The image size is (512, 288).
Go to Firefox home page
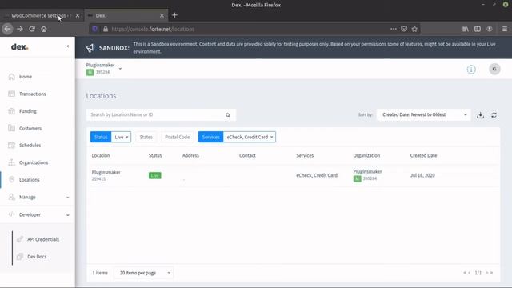pos(44,29)
